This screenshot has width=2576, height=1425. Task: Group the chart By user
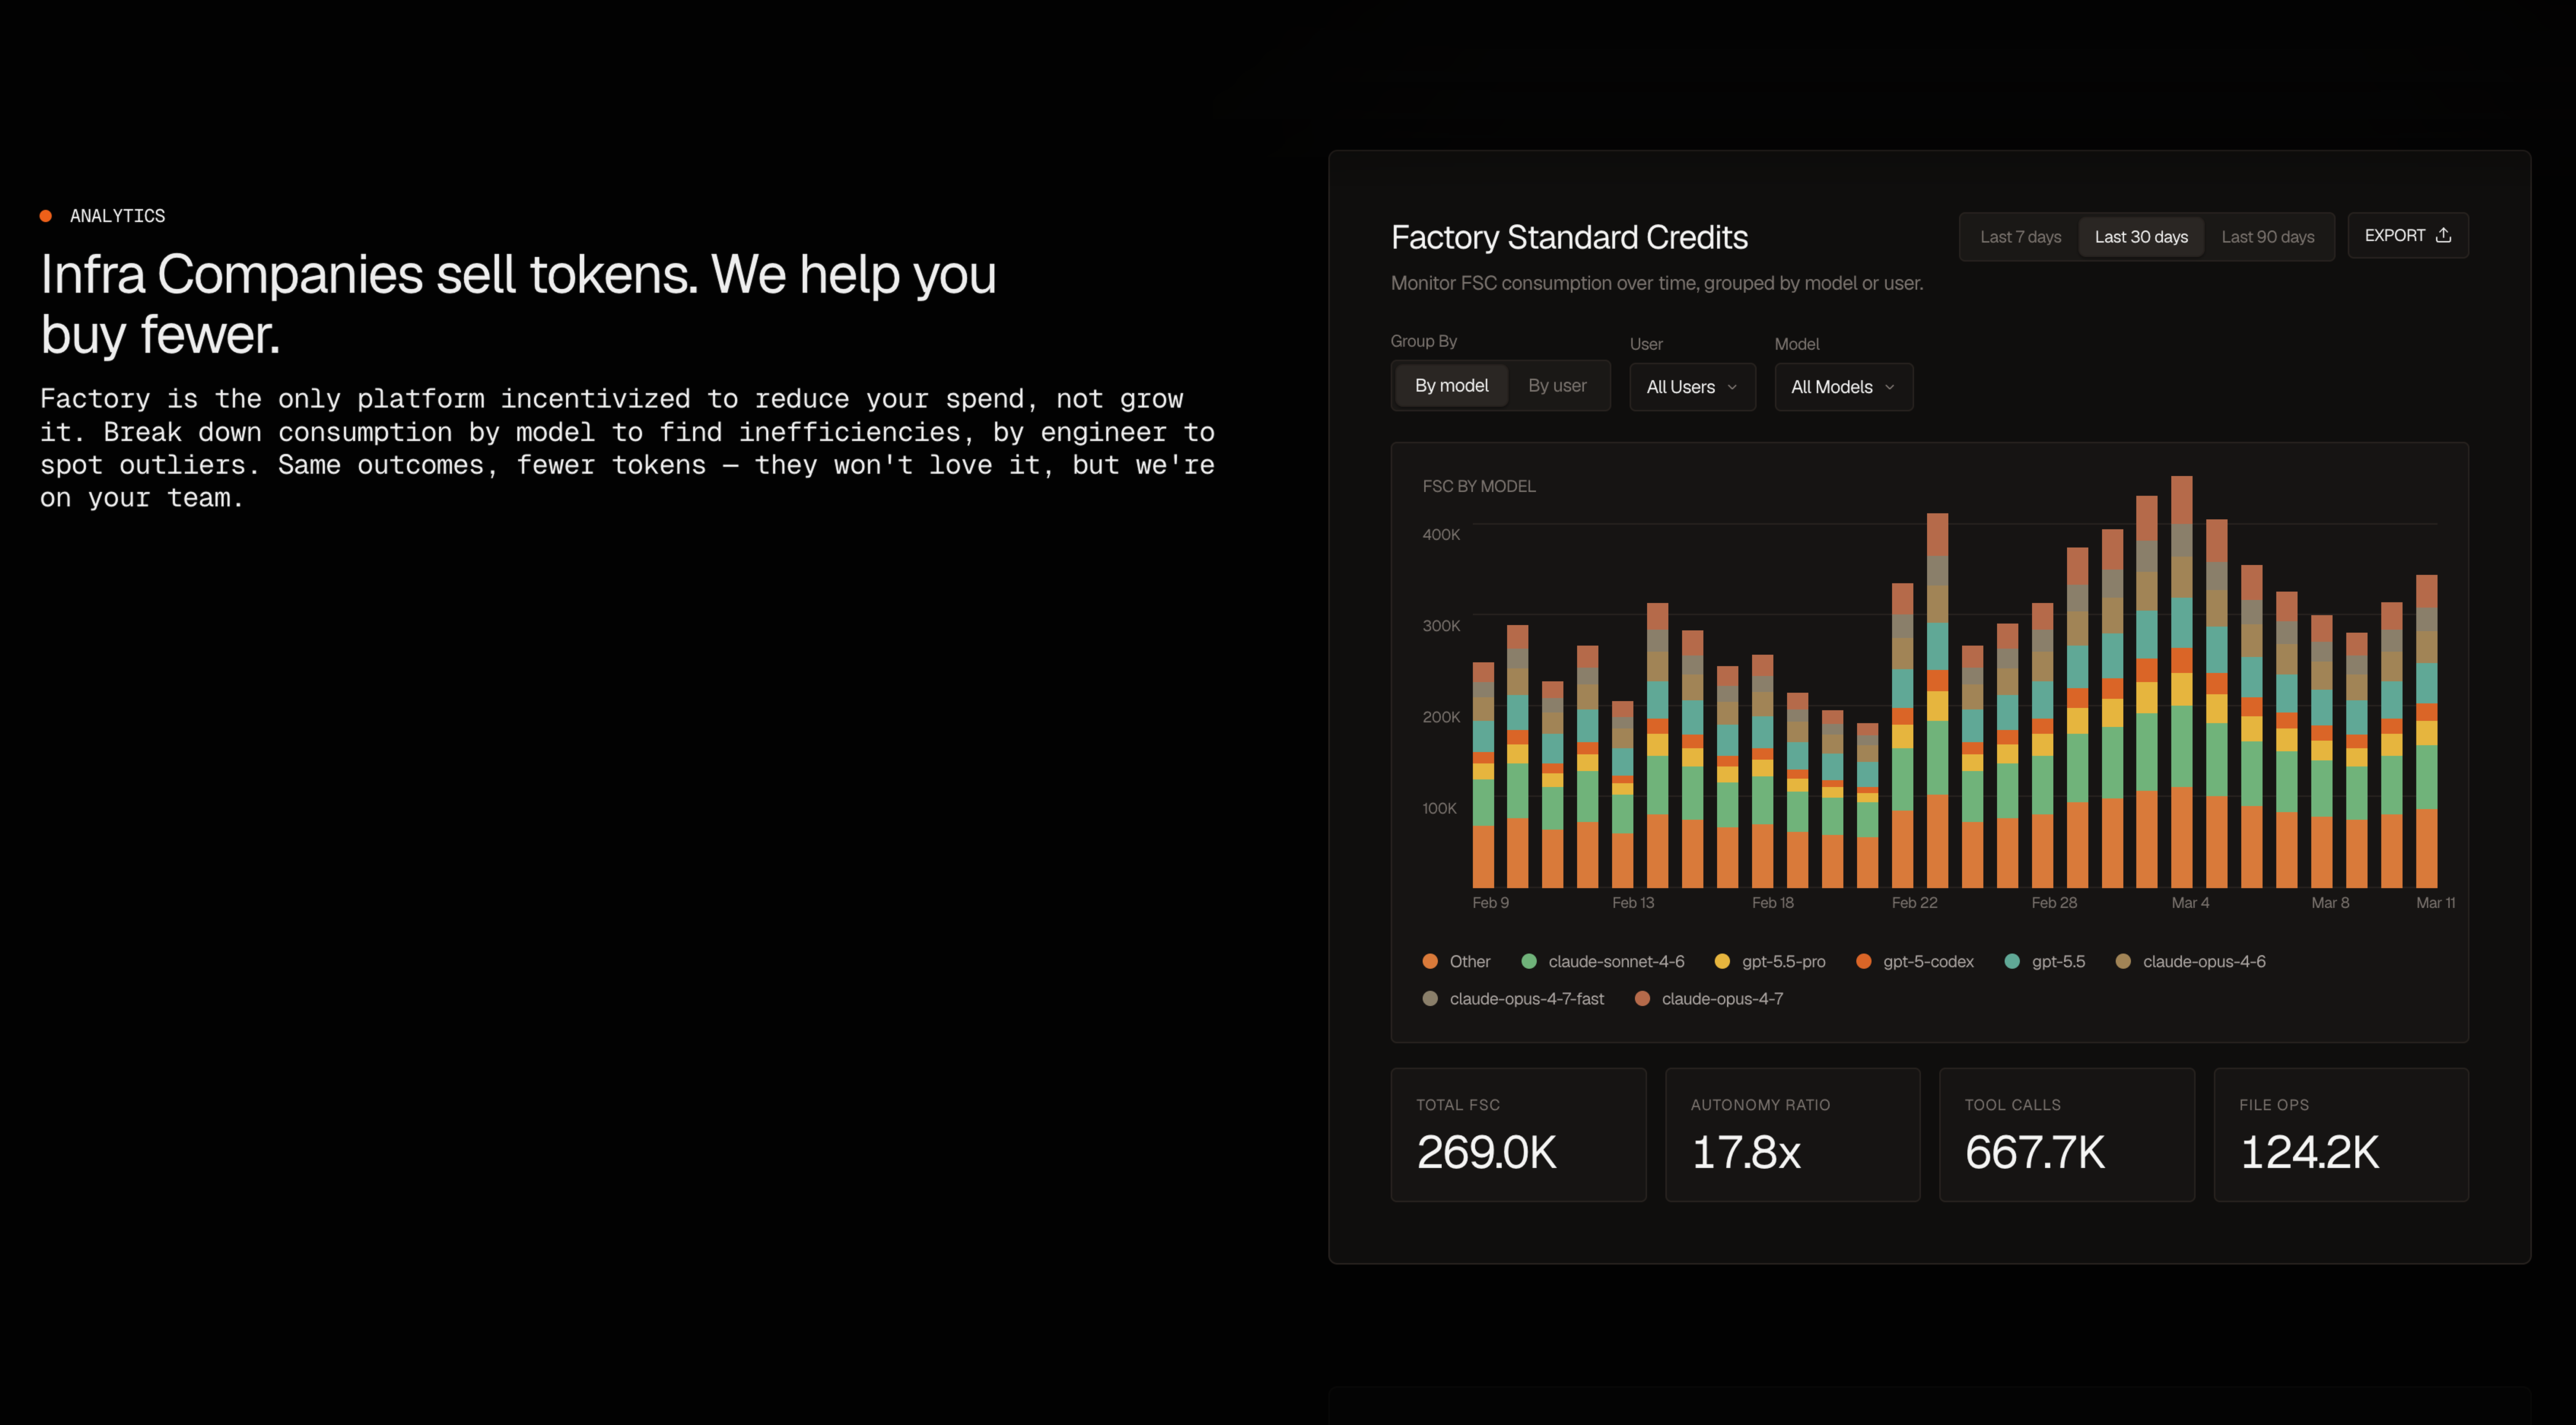[1557, 386]
